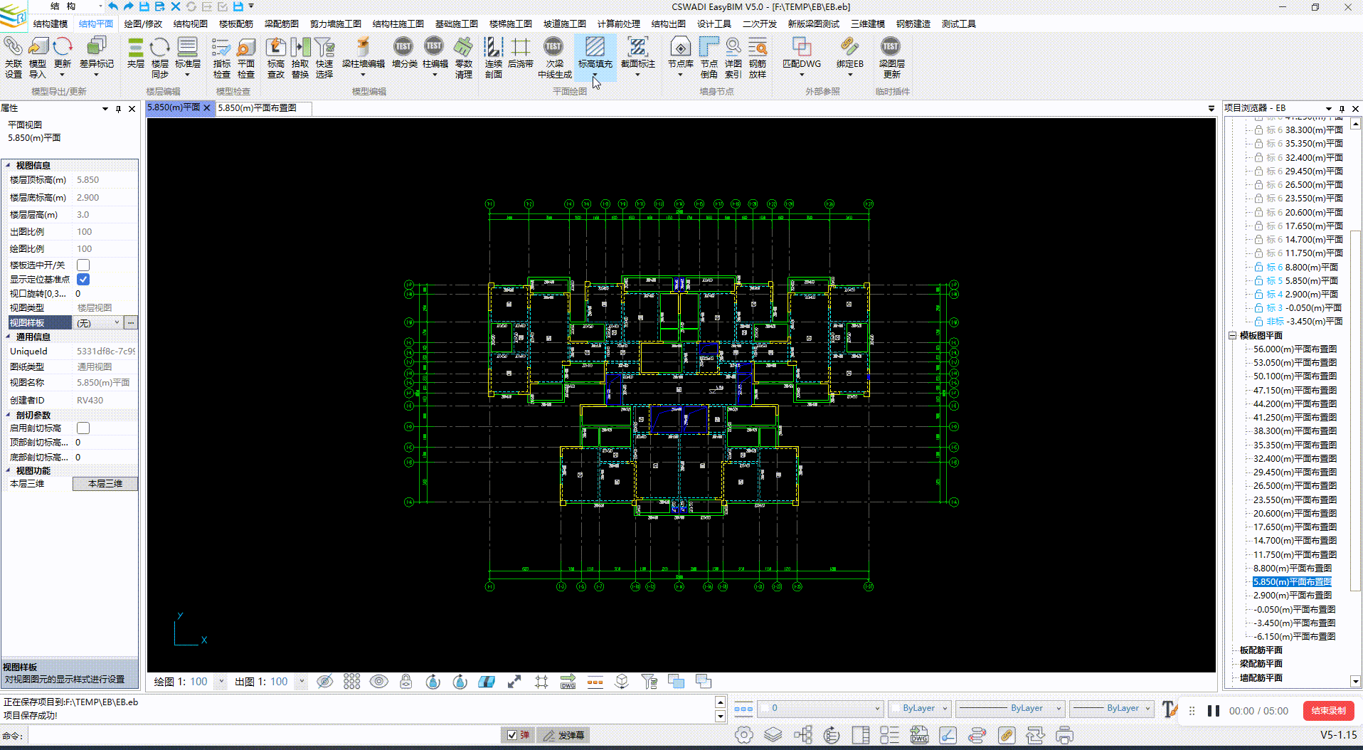Open the 绘图 scale dropdown arrow
1363x750 pixels.
point(221,682)
